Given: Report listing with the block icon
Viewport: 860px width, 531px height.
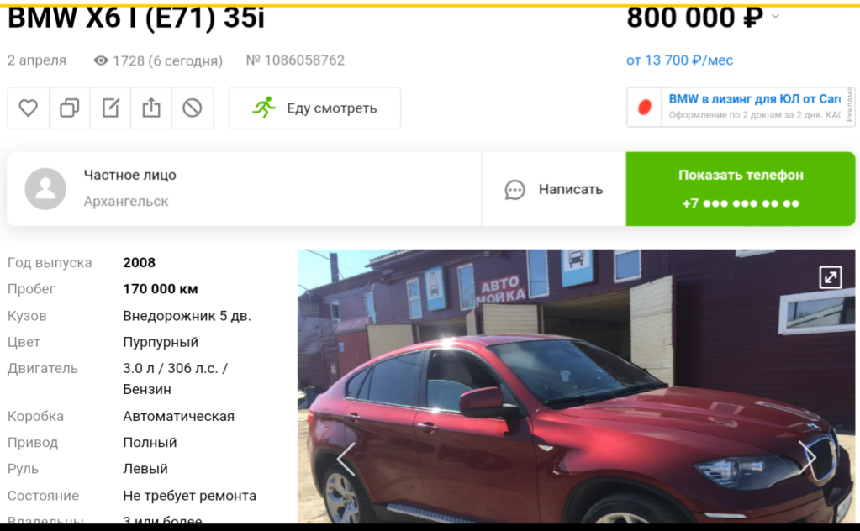Looking at the screenshot, I should (193, 108).
